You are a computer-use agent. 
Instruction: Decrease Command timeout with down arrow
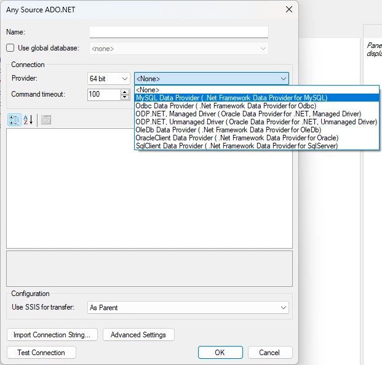pos(125,97)
